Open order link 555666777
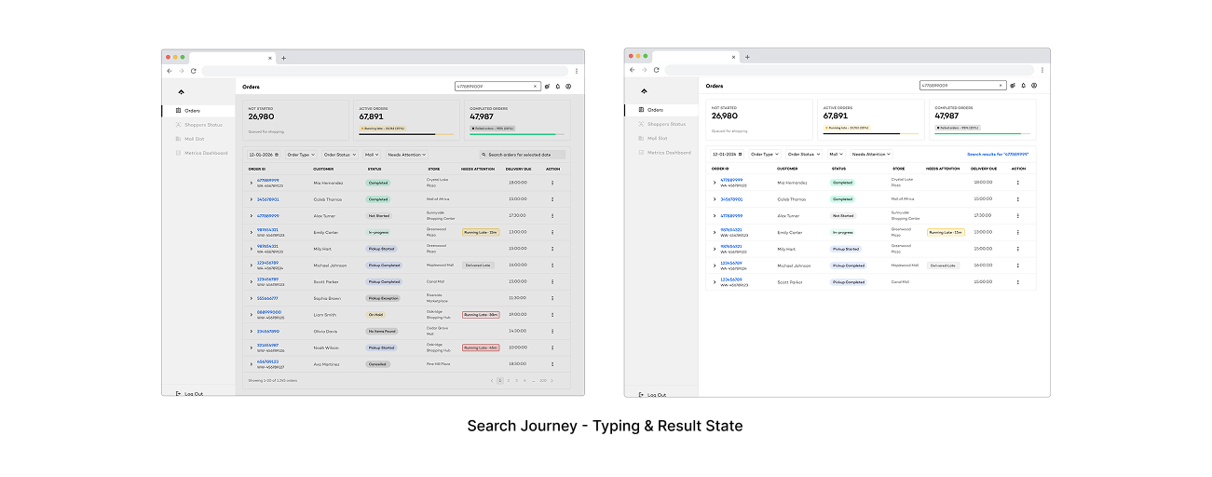The width and height of the screenshot is (1212, 477). click(267, 298)
